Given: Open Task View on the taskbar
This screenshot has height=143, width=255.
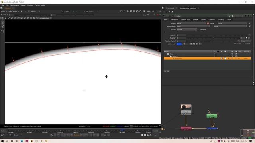Looking at the screenshot, I should (x=17, y=141).
